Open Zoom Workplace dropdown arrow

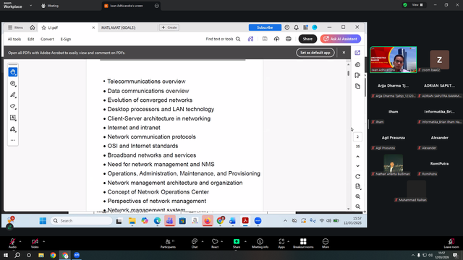tap(30, 5)
